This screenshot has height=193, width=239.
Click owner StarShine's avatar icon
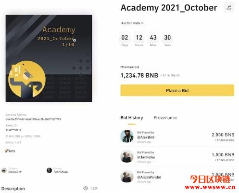point(49,170)
